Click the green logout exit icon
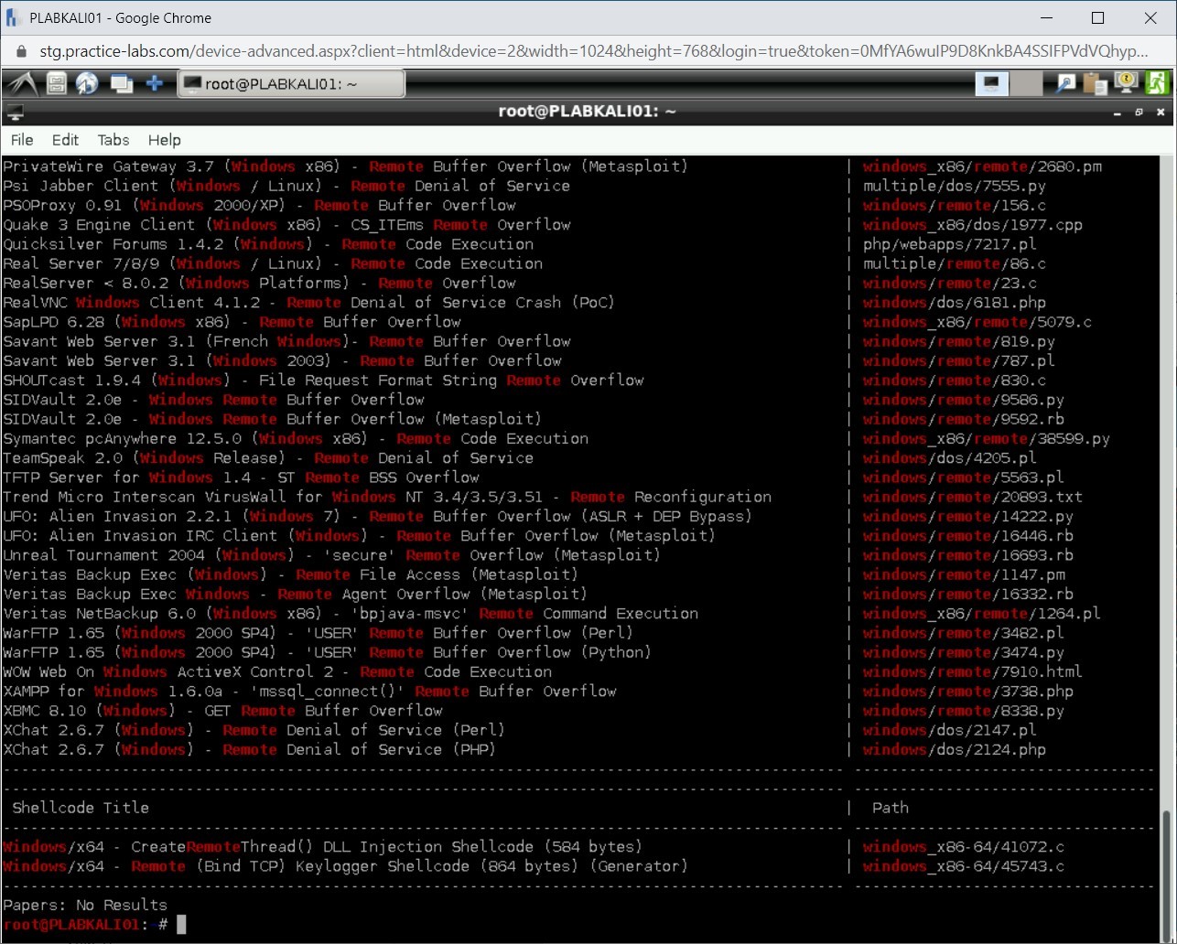1177x944 pixels. (1158, 84)
